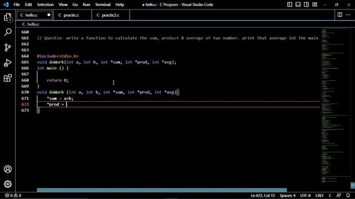The width and height of the screenshot is (355, 199).
Task: Click the unsaved dot on hello.c tab
Action: [49, 15]
